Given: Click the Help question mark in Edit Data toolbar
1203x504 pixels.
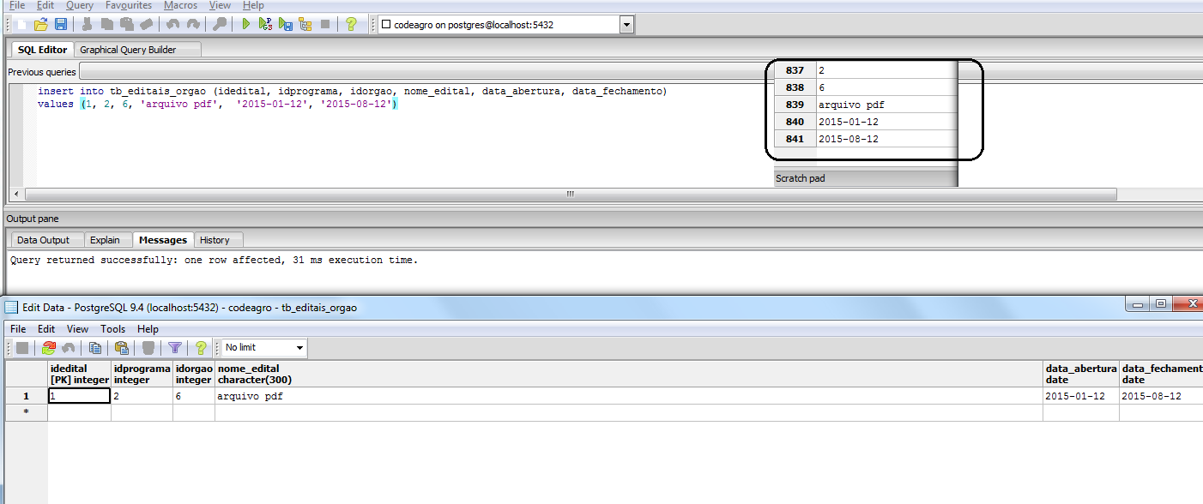Looking at the screenshot, I should click(x=199, y=348).
